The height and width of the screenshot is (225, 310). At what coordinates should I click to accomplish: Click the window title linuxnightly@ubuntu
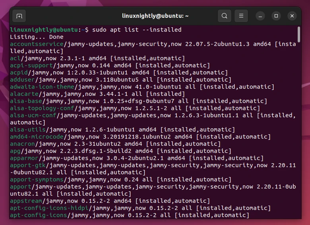155,16
